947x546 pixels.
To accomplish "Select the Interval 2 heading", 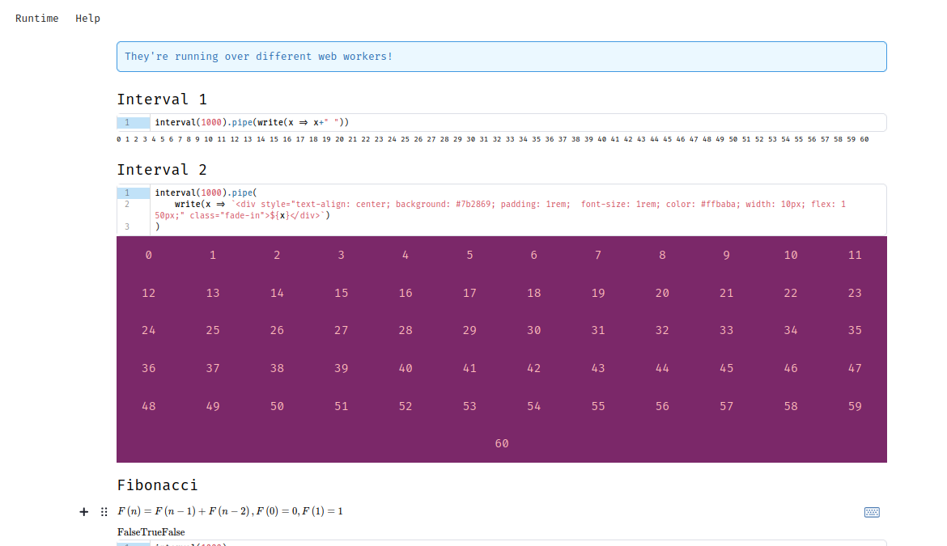I will tap(162, 170).
